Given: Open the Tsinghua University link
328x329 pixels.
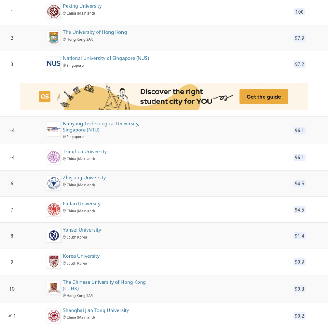Looking at the screenshot, I should click(85, 151).
